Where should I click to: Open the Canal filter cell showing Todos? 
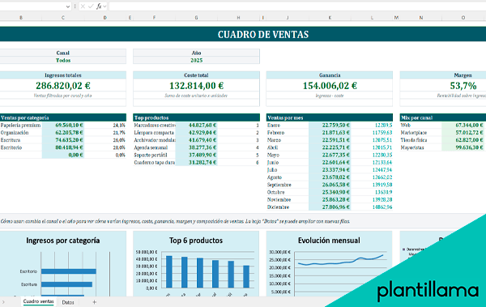pos(63,60)
